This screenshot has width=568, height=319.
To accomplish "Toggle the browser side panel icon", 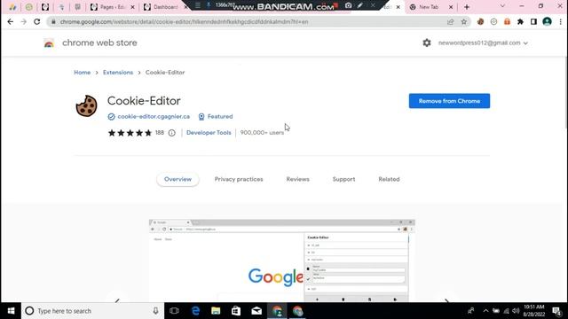I will pyautogui.click(x=533, y=21).
